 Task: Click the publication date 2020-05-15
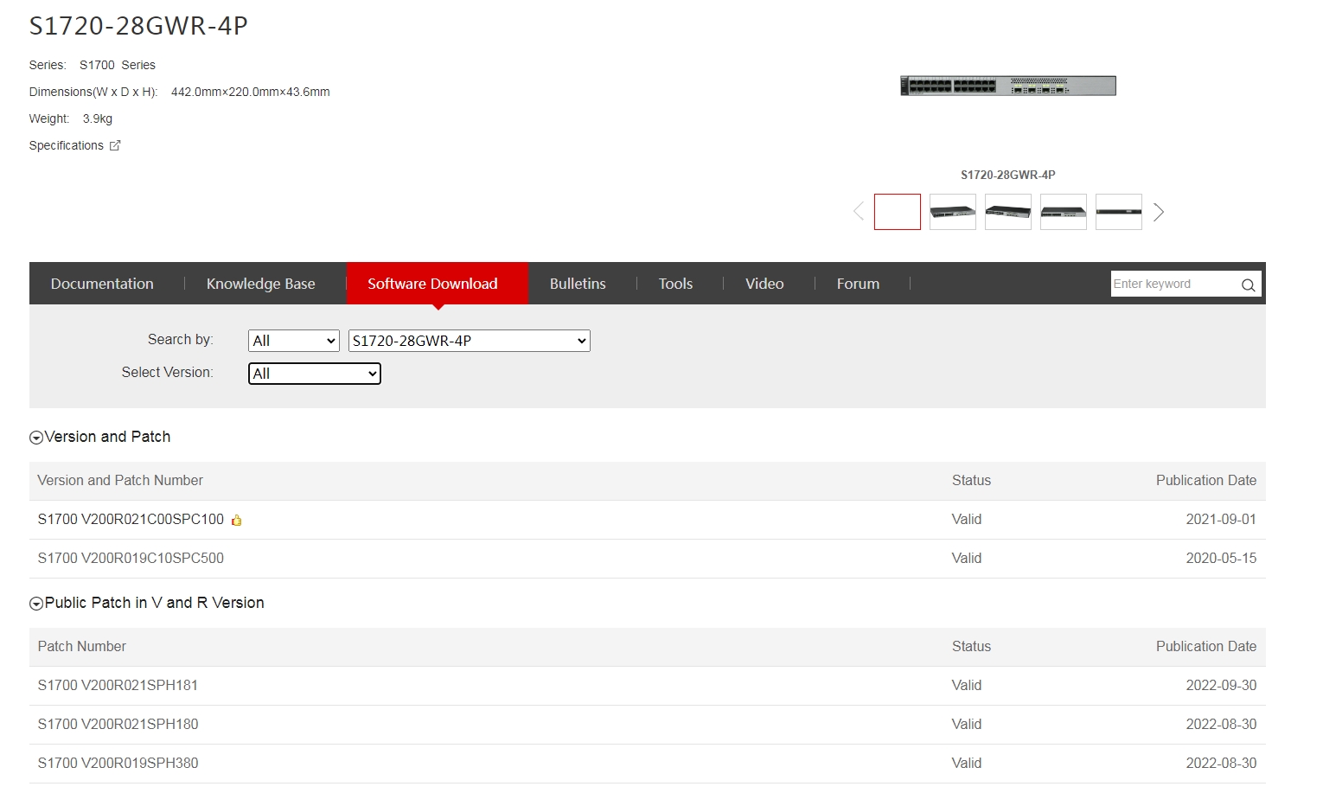(1221, 559)
